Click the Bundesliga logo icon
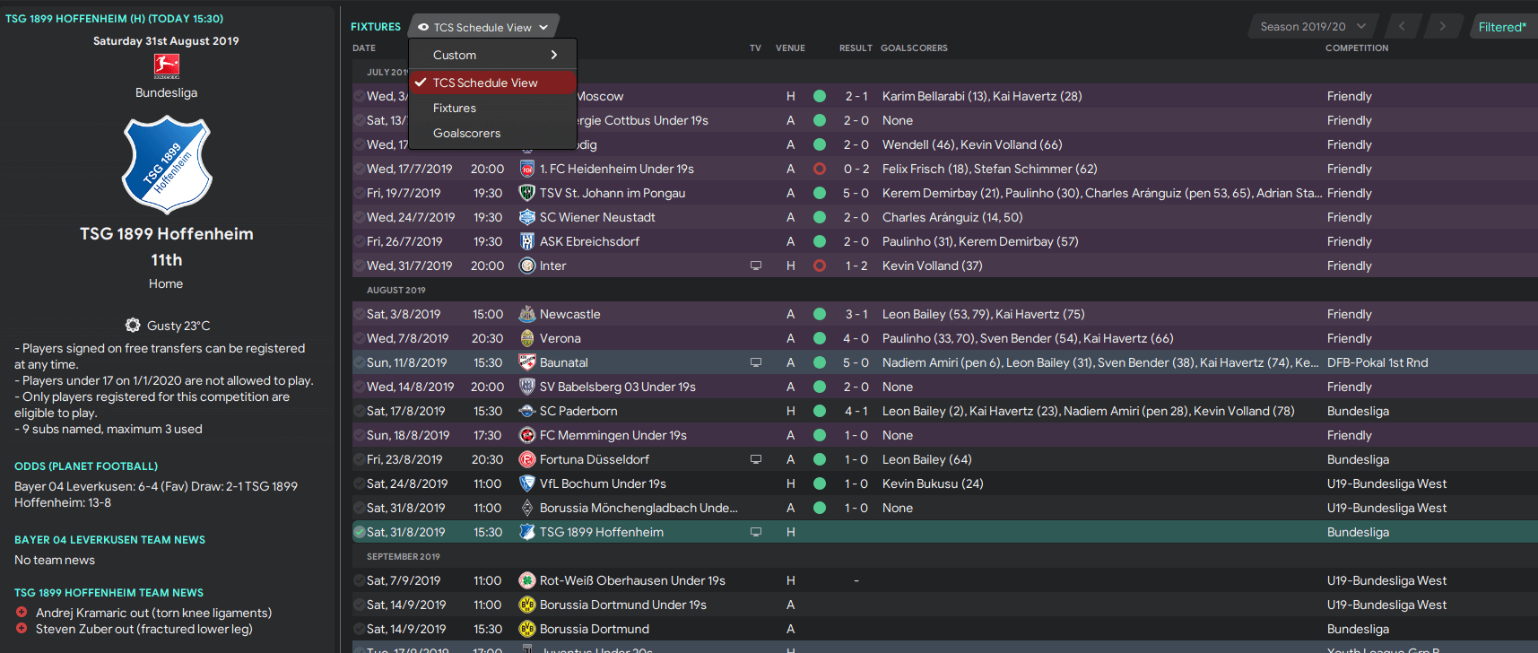This screenshot has height=653, width=1538. (x=167, y=66)
